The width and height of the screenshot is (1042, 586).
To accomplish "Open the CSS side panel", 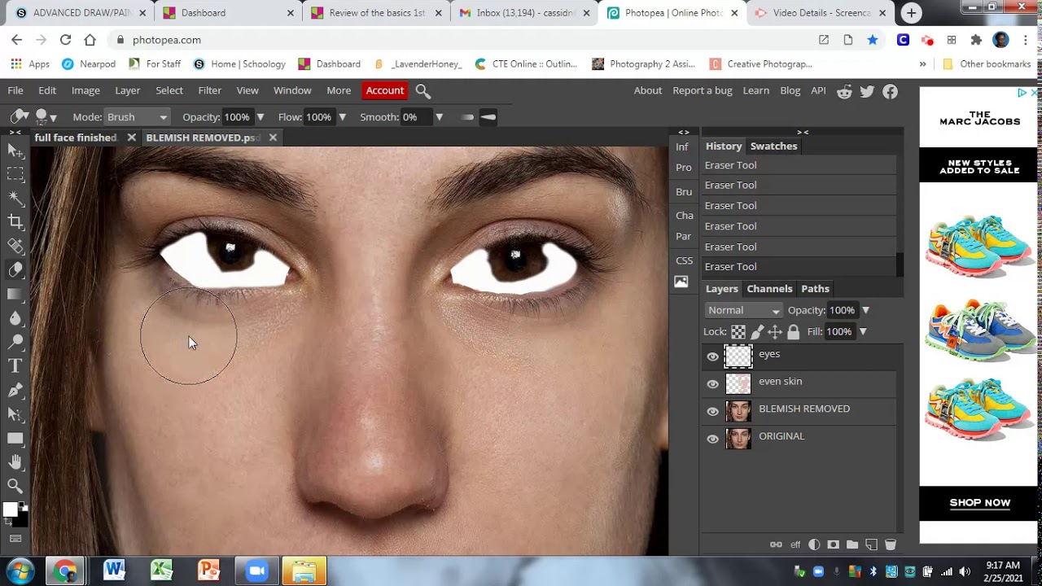I will 684,260.
